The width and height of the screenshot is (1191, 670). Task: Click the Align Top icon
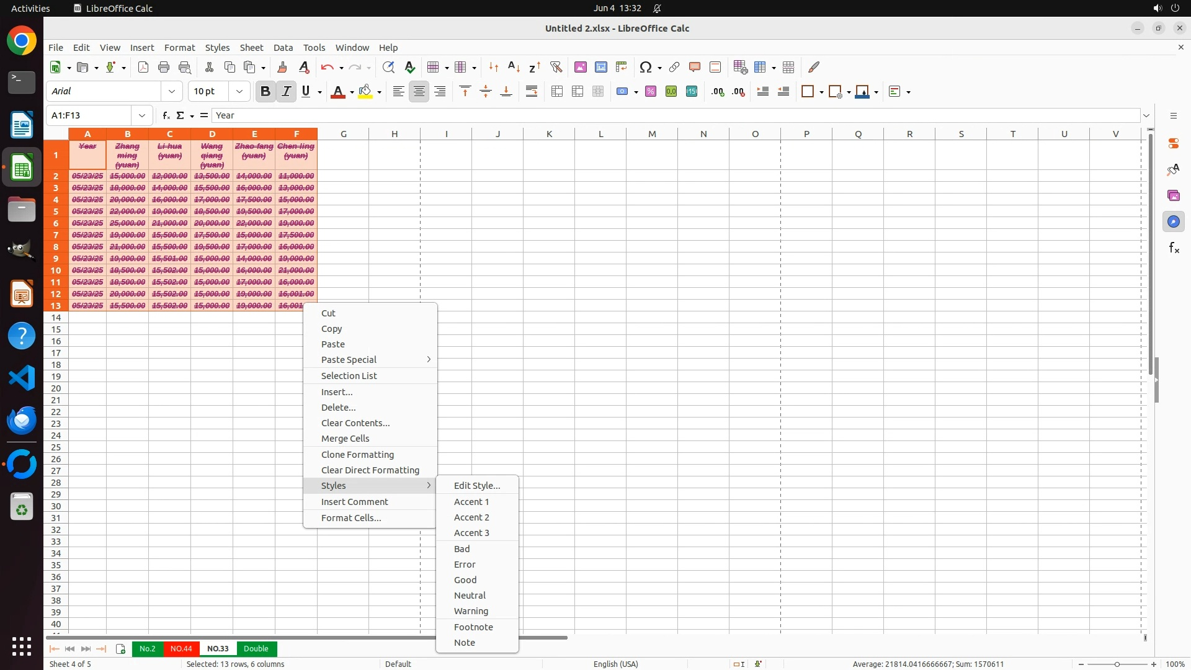point(465,92)
